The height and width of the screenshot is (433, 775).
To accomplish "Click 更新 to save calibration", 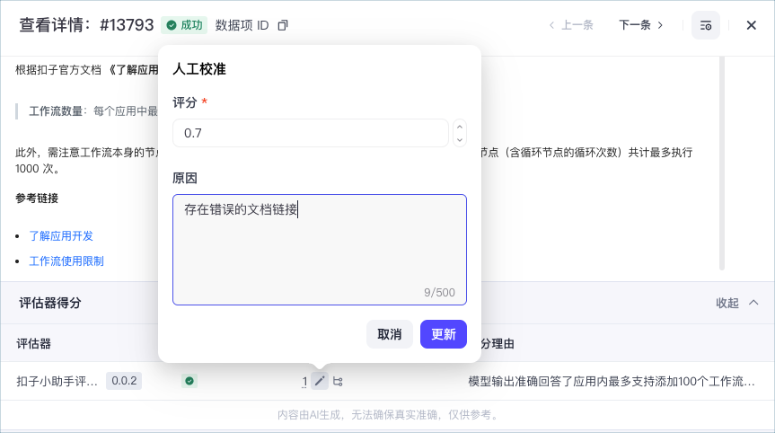I will [x=444, y=334].
